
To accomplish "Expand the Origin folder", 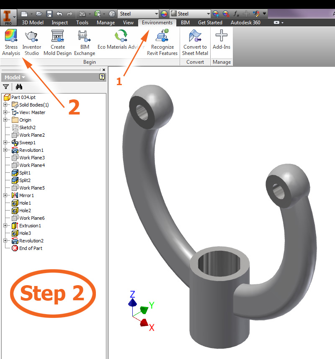I will pos(5,120).
